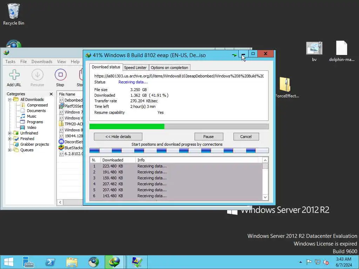Open the taskbar clock showing 3:43 AM
359x269 pixels.
pos(344,262)
